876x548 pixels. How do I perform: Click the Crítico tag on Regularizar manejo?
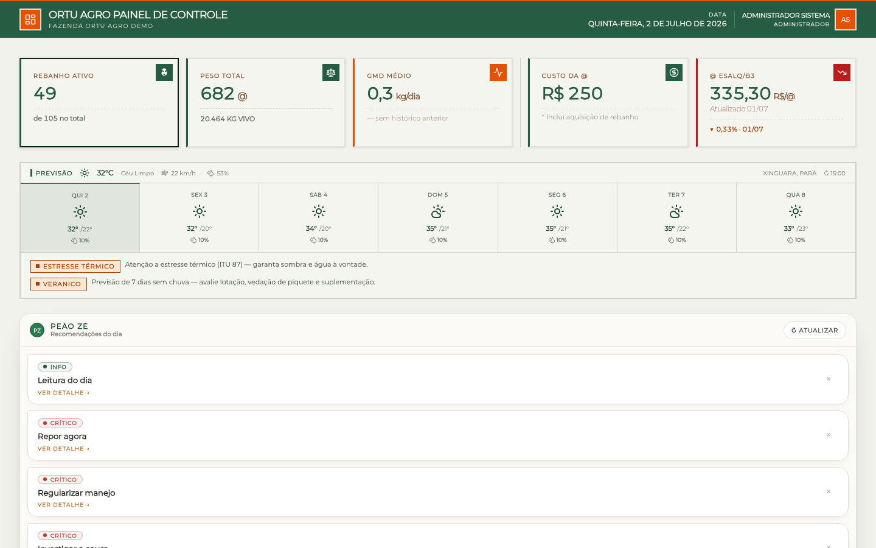tap(60, 479)
